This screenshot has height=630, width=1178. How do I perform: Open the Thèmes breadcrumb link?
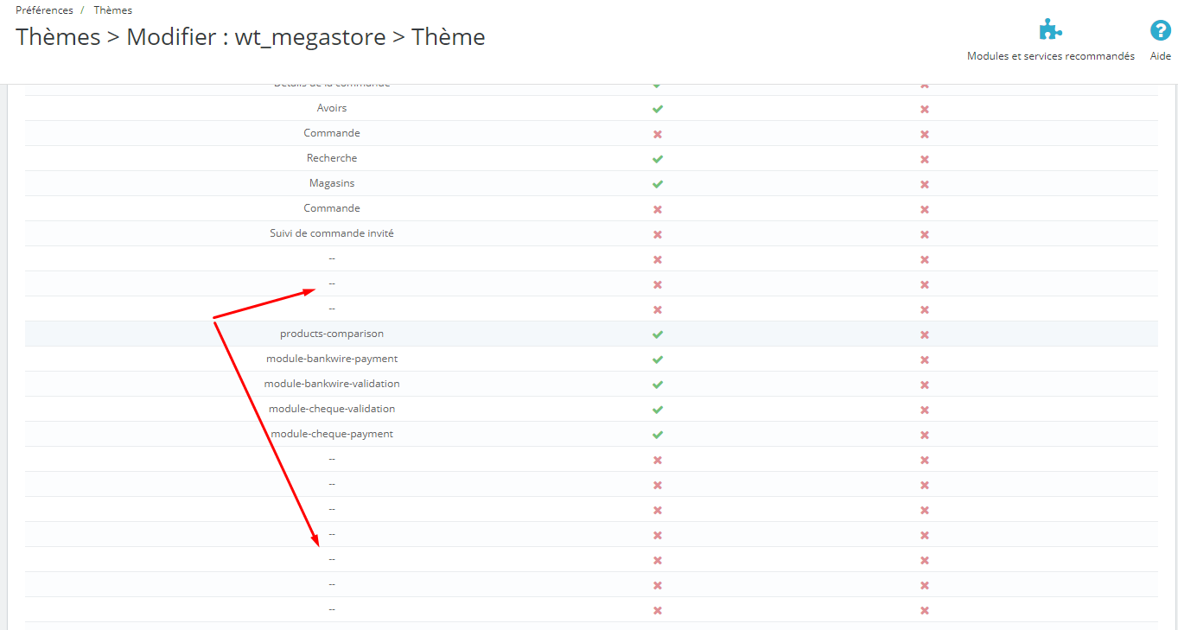point(113,10)
